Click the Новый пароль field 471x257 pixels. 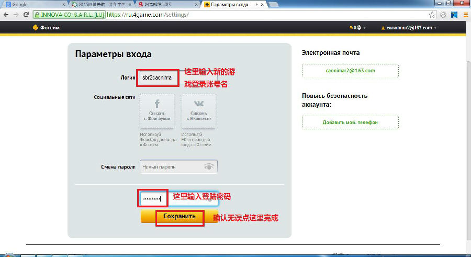coord(171,167)
